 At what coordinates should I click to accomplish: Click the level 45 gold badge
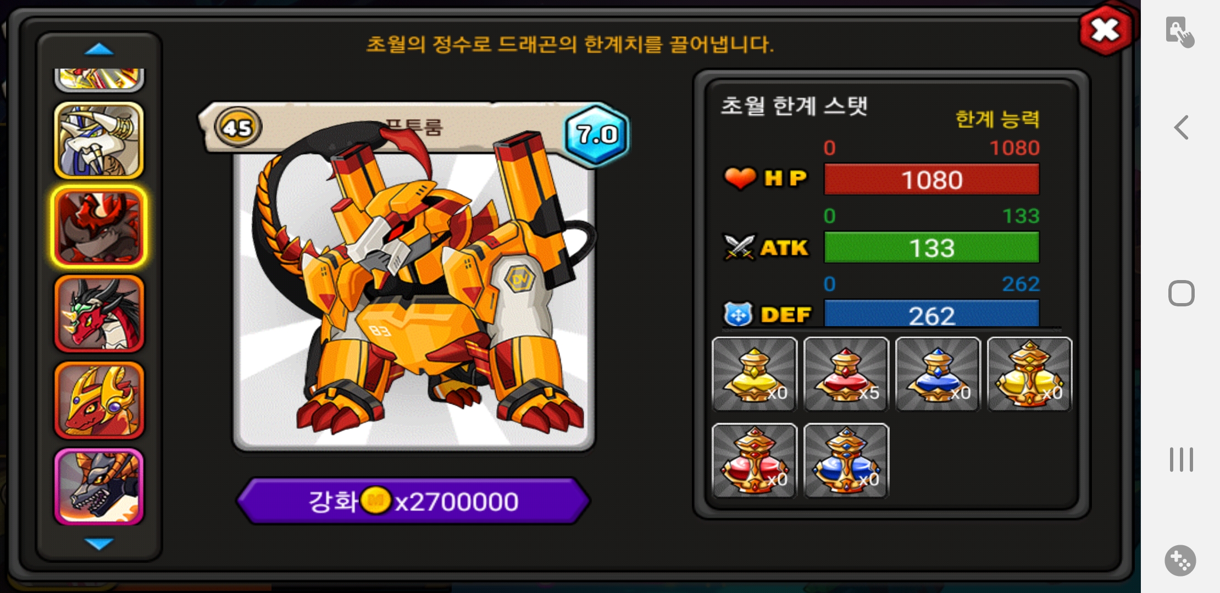[x=237, y=127]
